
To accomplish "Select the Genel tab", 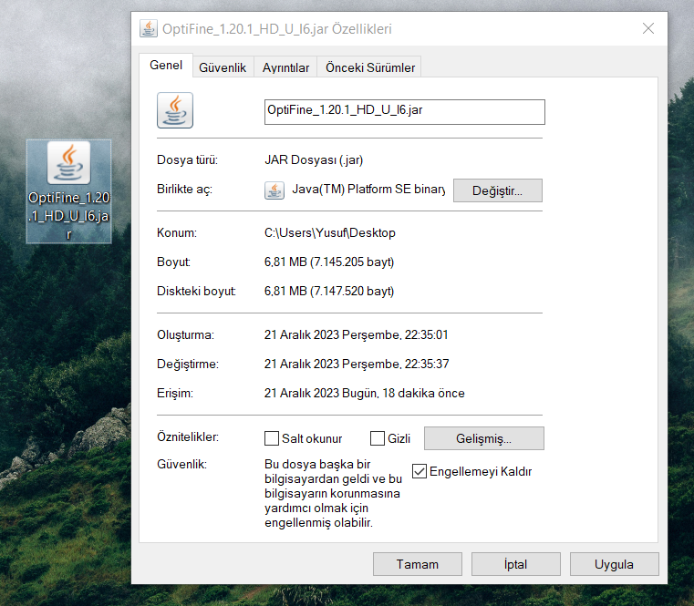I will coord(166,65).
